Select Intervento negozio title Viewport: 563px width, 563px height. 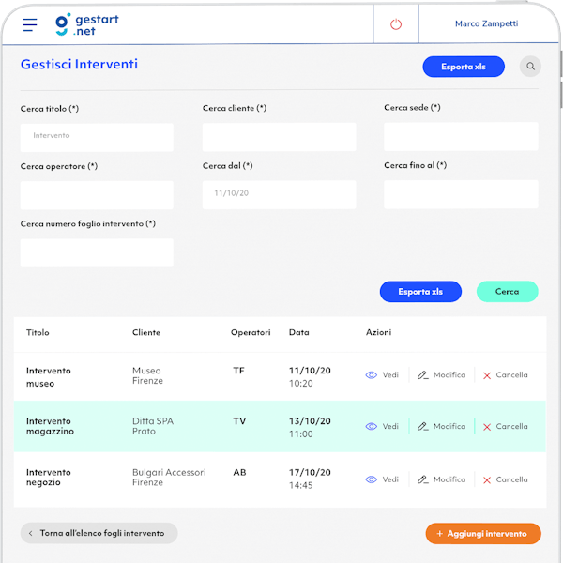pos(49,478)
